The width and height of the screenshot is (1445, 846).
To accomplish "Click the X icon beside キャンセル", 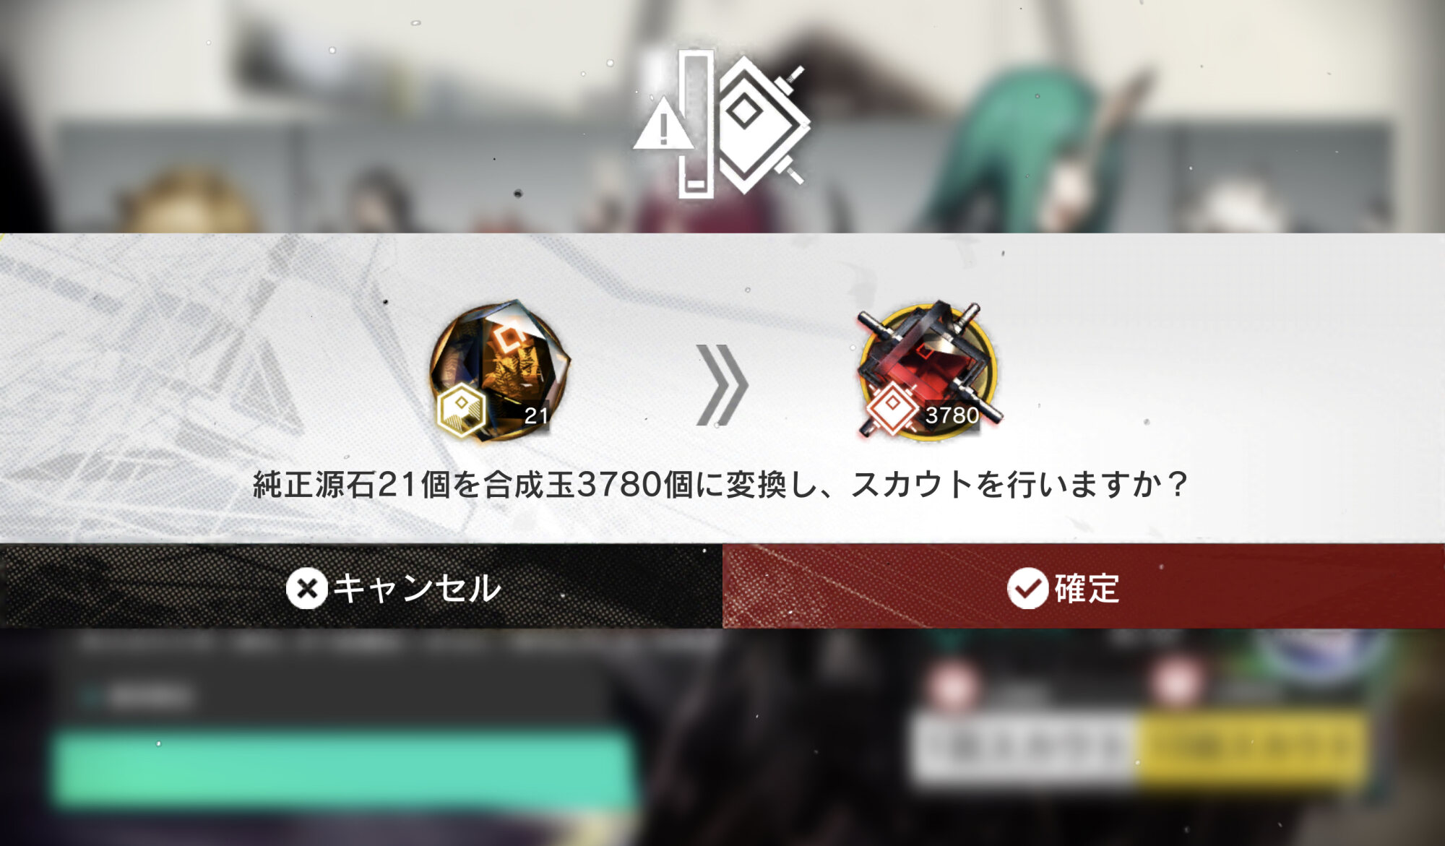I will 306,589.
